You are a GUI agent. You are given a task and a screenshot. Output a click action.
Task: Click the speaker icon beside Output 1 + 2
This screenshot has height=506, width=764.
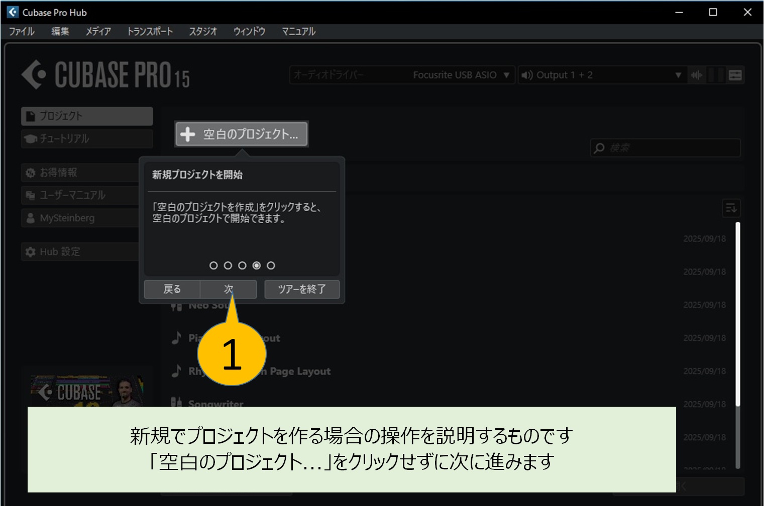pyautogui.click(x=526, y=75)
